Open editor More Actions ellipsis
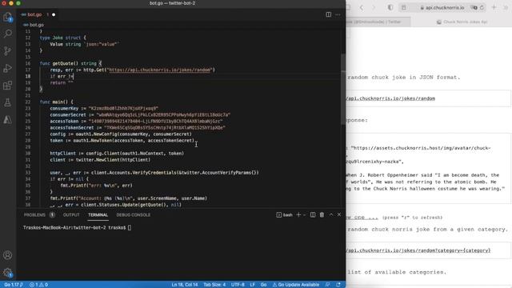512x288 pixels. [338, 14]
